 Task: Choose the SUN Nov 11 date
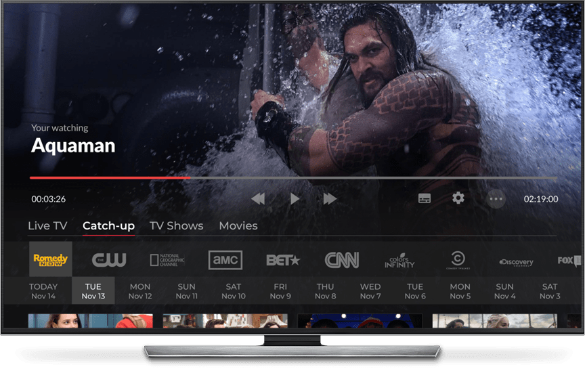tap(187, 291)
